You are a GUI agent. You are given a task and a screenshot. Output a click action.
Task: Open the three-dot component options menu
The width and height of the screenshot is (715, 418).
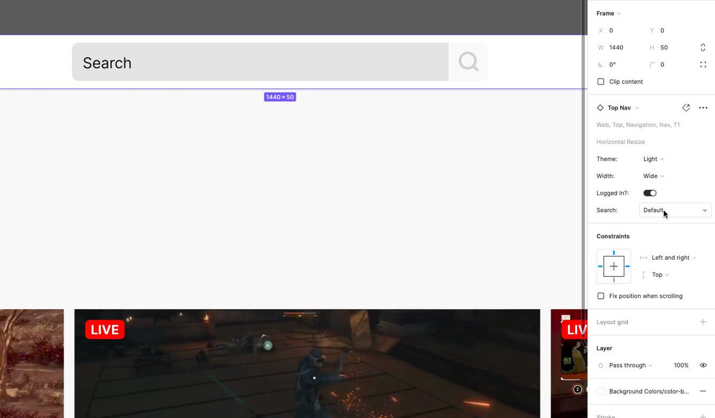click(x=703, y=108)
